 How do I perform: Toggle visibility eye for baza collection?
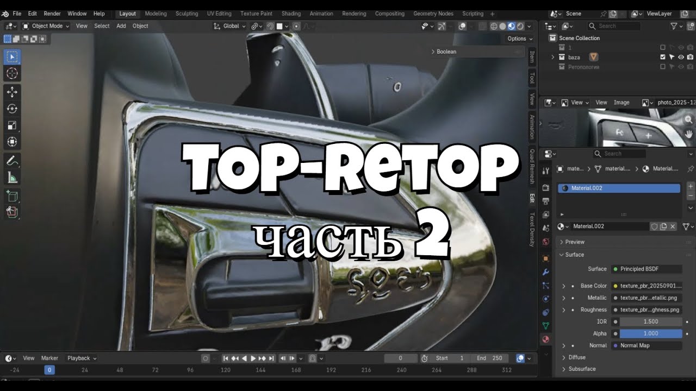pyautogui.click(x=681, y=57)
